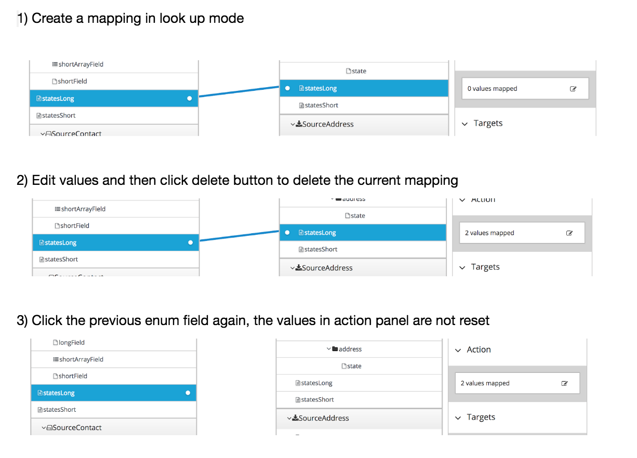Image resolution: width=637 pixels, height=458 pixels.
Task: Toggle the mapping dot on source statesLong
Action: pyautogui.click(x=190, y=98)
